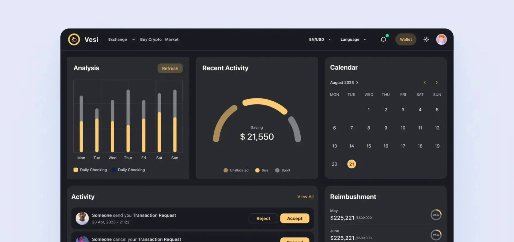Click the Sun bar in Analysis chart
Image resolution: width=514 pixels, height=242 pixels.
click(175, 121)
